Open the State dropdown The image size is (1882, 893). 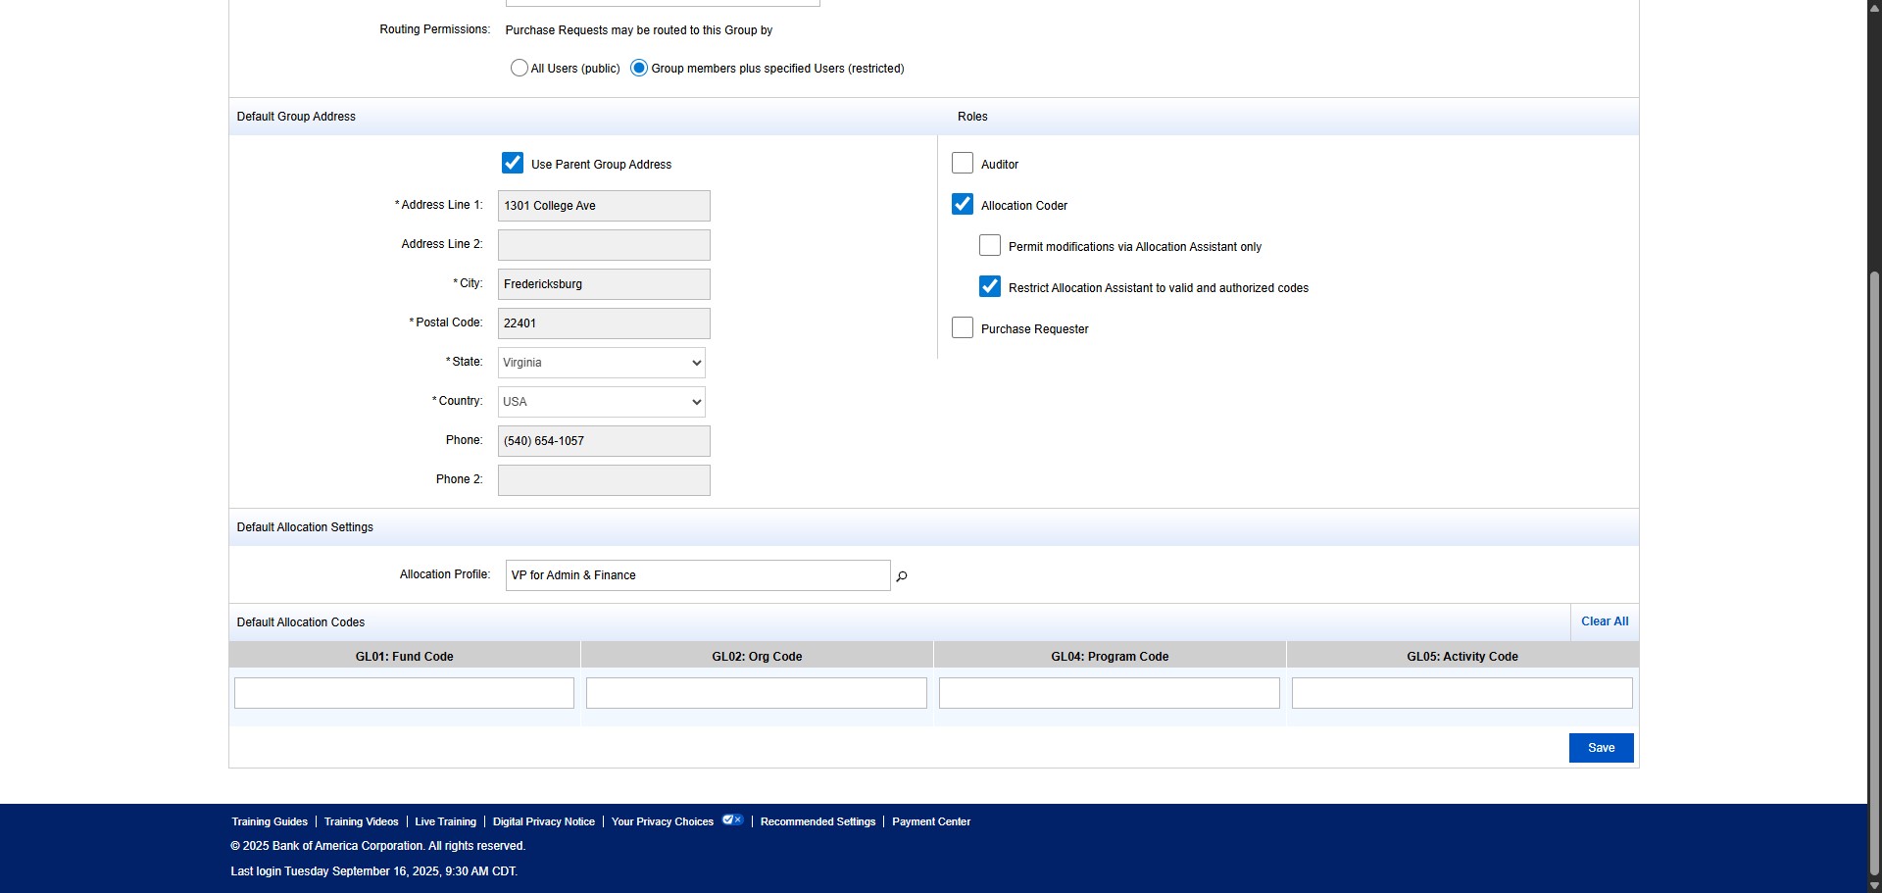pos(600,362)
